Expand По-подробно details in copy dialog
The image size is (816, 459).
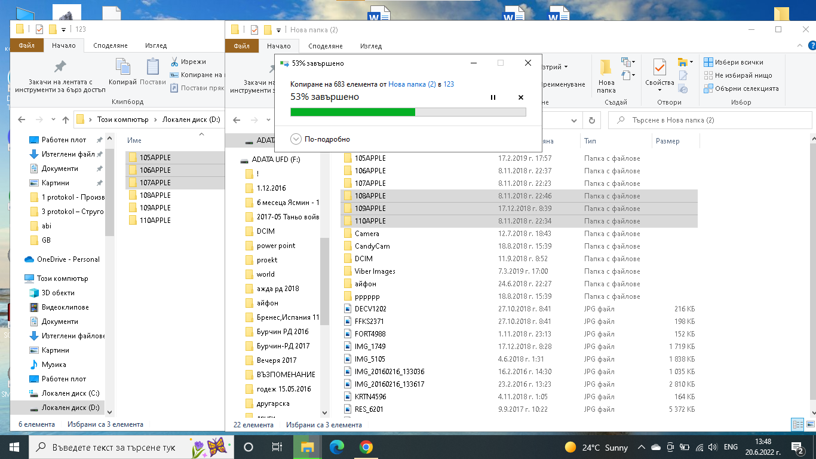[x=320, y=139]
